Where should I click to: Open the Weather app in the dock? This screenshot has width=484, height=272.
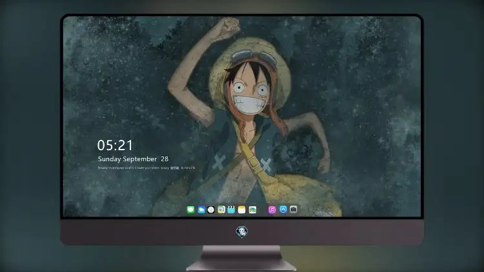201,209
